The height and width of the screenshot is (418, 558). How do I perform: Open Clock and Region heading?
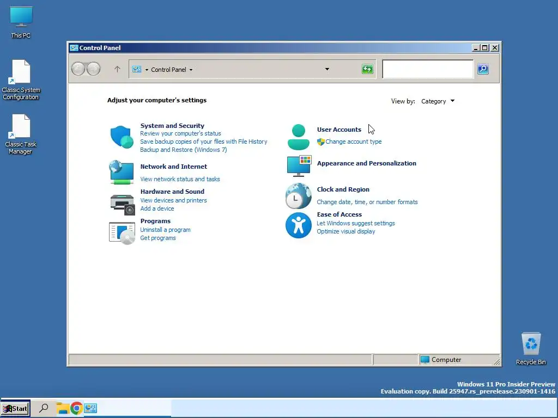tap(343, 189)
